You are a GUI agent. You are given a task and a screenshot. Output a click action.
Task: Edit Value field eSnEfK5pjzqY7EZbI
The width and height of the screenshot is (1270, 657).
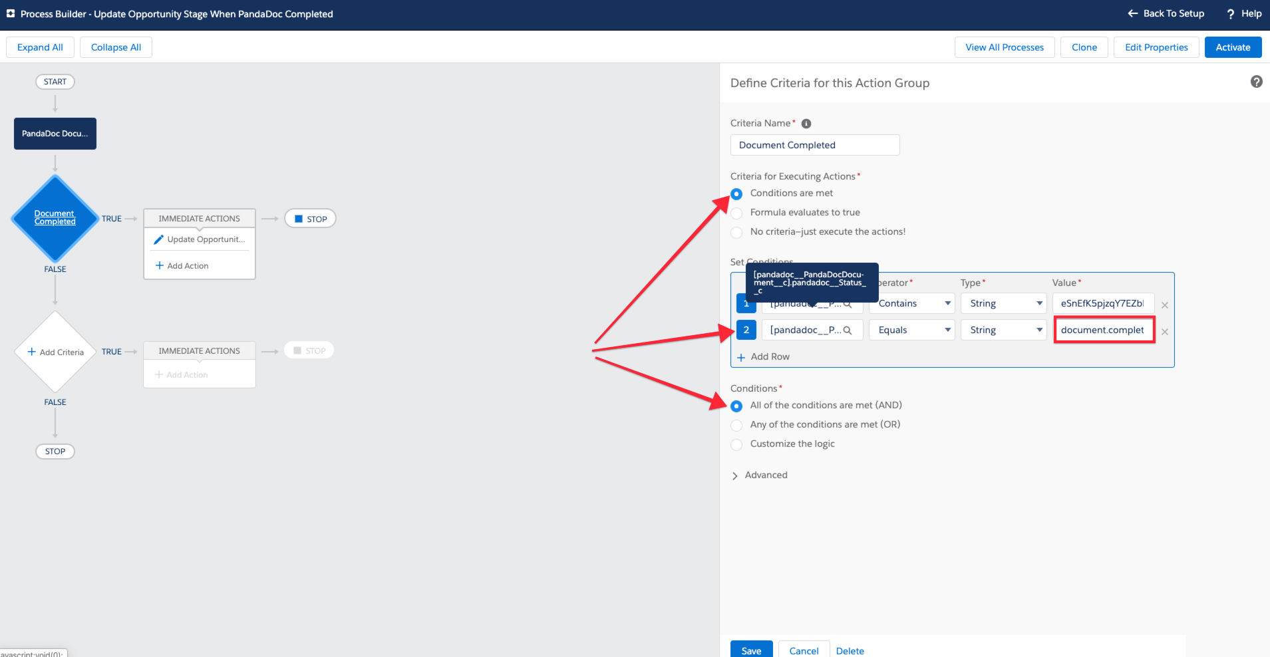(1104, 303)
